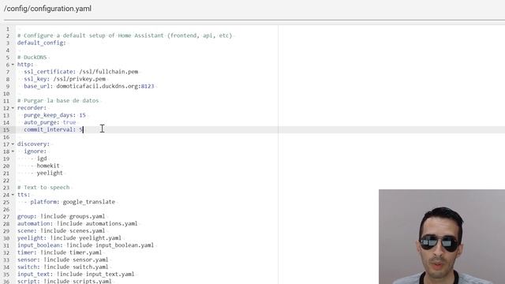
Task: Collapse the ignore: block fold arrow
Action: [13, 151]
